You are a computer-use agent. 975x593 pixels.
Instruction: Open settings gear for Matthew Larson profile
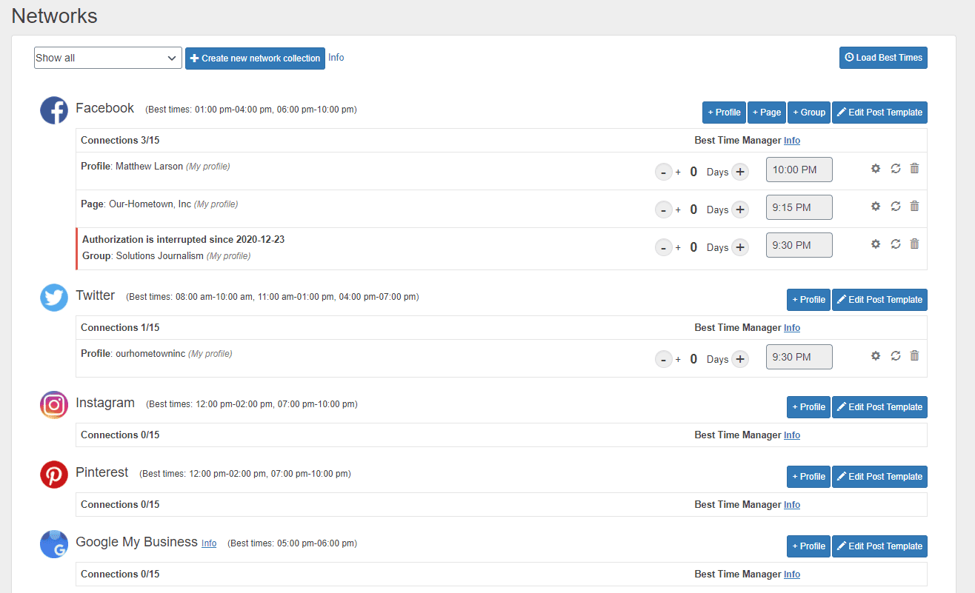[876, 168]
